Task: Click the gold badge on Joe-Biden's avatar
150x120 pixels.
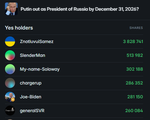Action: tap(13, 100)
